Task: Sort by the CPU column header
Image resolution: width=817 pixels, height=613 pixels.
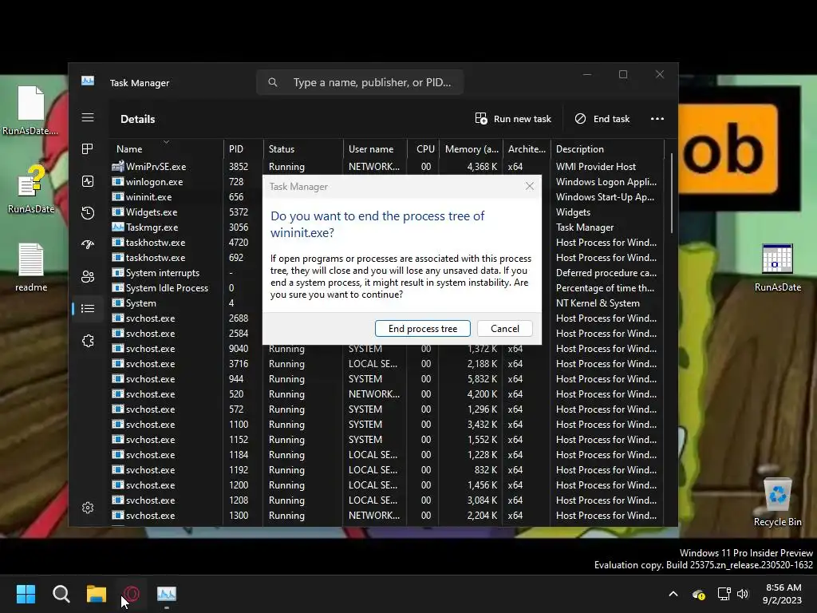Action: click(x=423, y=148)
